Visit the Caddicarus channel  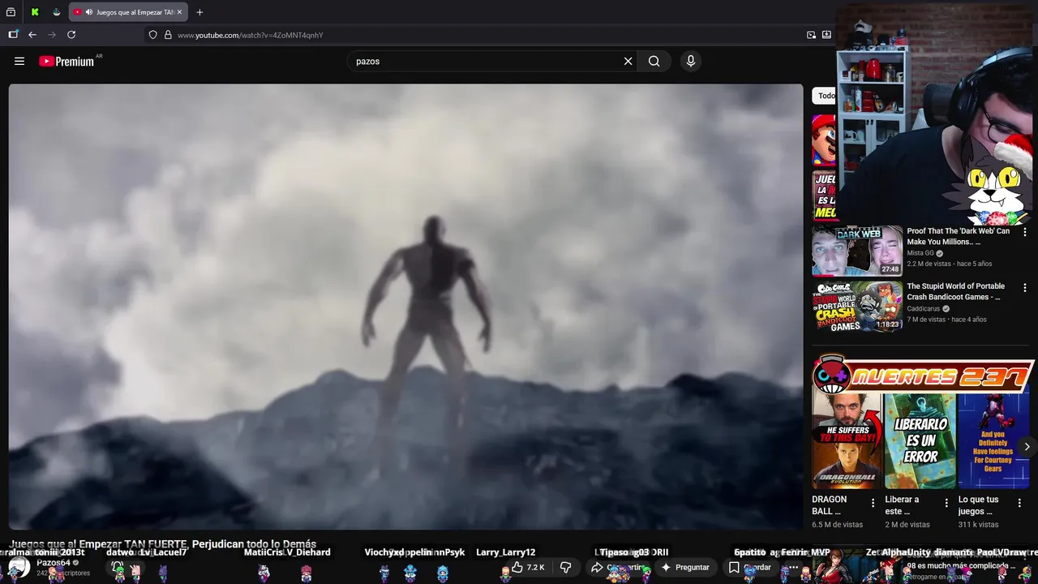(x=924, y=308)
